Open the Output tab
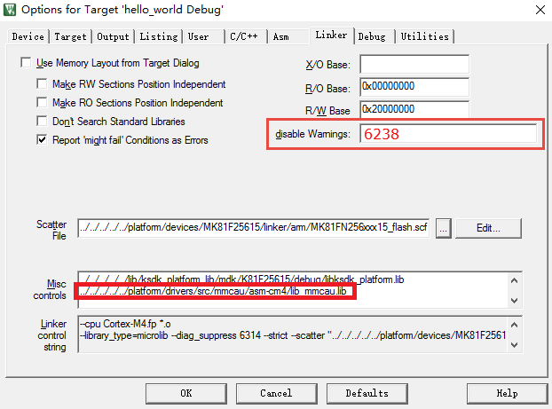Image resolution: width=552 pixels, height=409 pixels. 113,36
